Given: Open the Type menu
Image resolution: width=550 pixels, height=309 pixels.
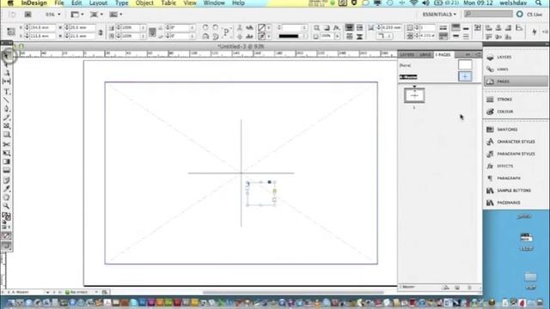Looking at the screenshot, I should pos(122,3).
